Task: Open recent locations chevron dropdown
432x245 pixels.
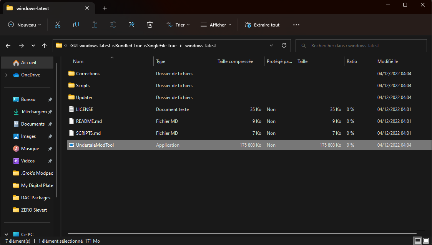Action: click(33, 46)
